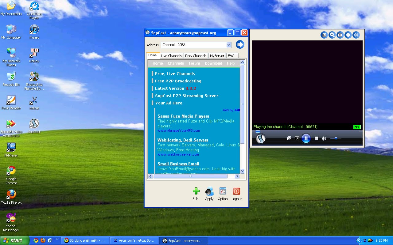Click the horizontal scroll-right arrow in SopCast
The height and width of the screenshot is (245, 393).
pos(237,176)
